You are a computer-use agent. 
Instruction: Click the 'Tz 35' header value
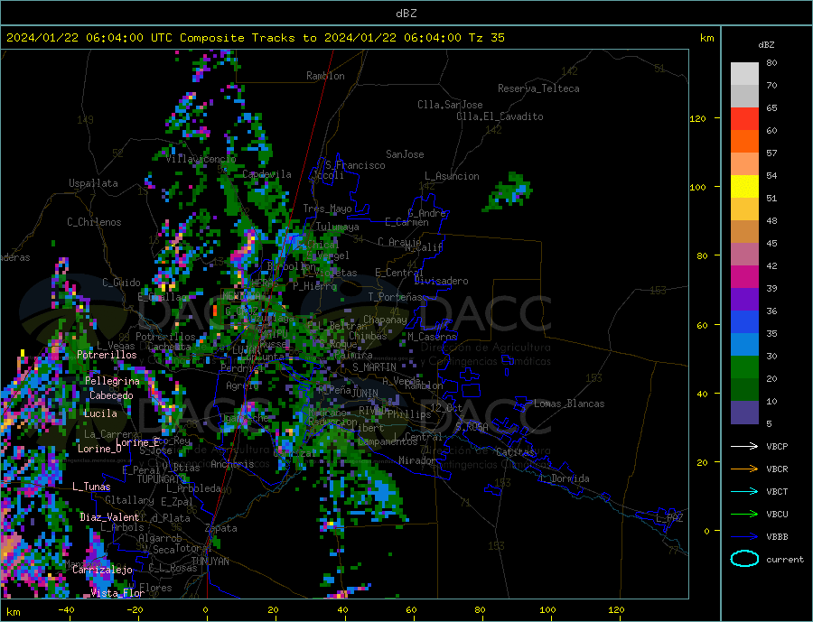point(486,38)
